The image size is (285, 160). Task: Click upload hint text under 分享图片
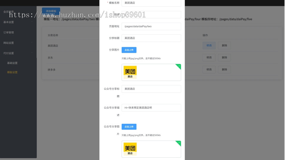(141, 58)
